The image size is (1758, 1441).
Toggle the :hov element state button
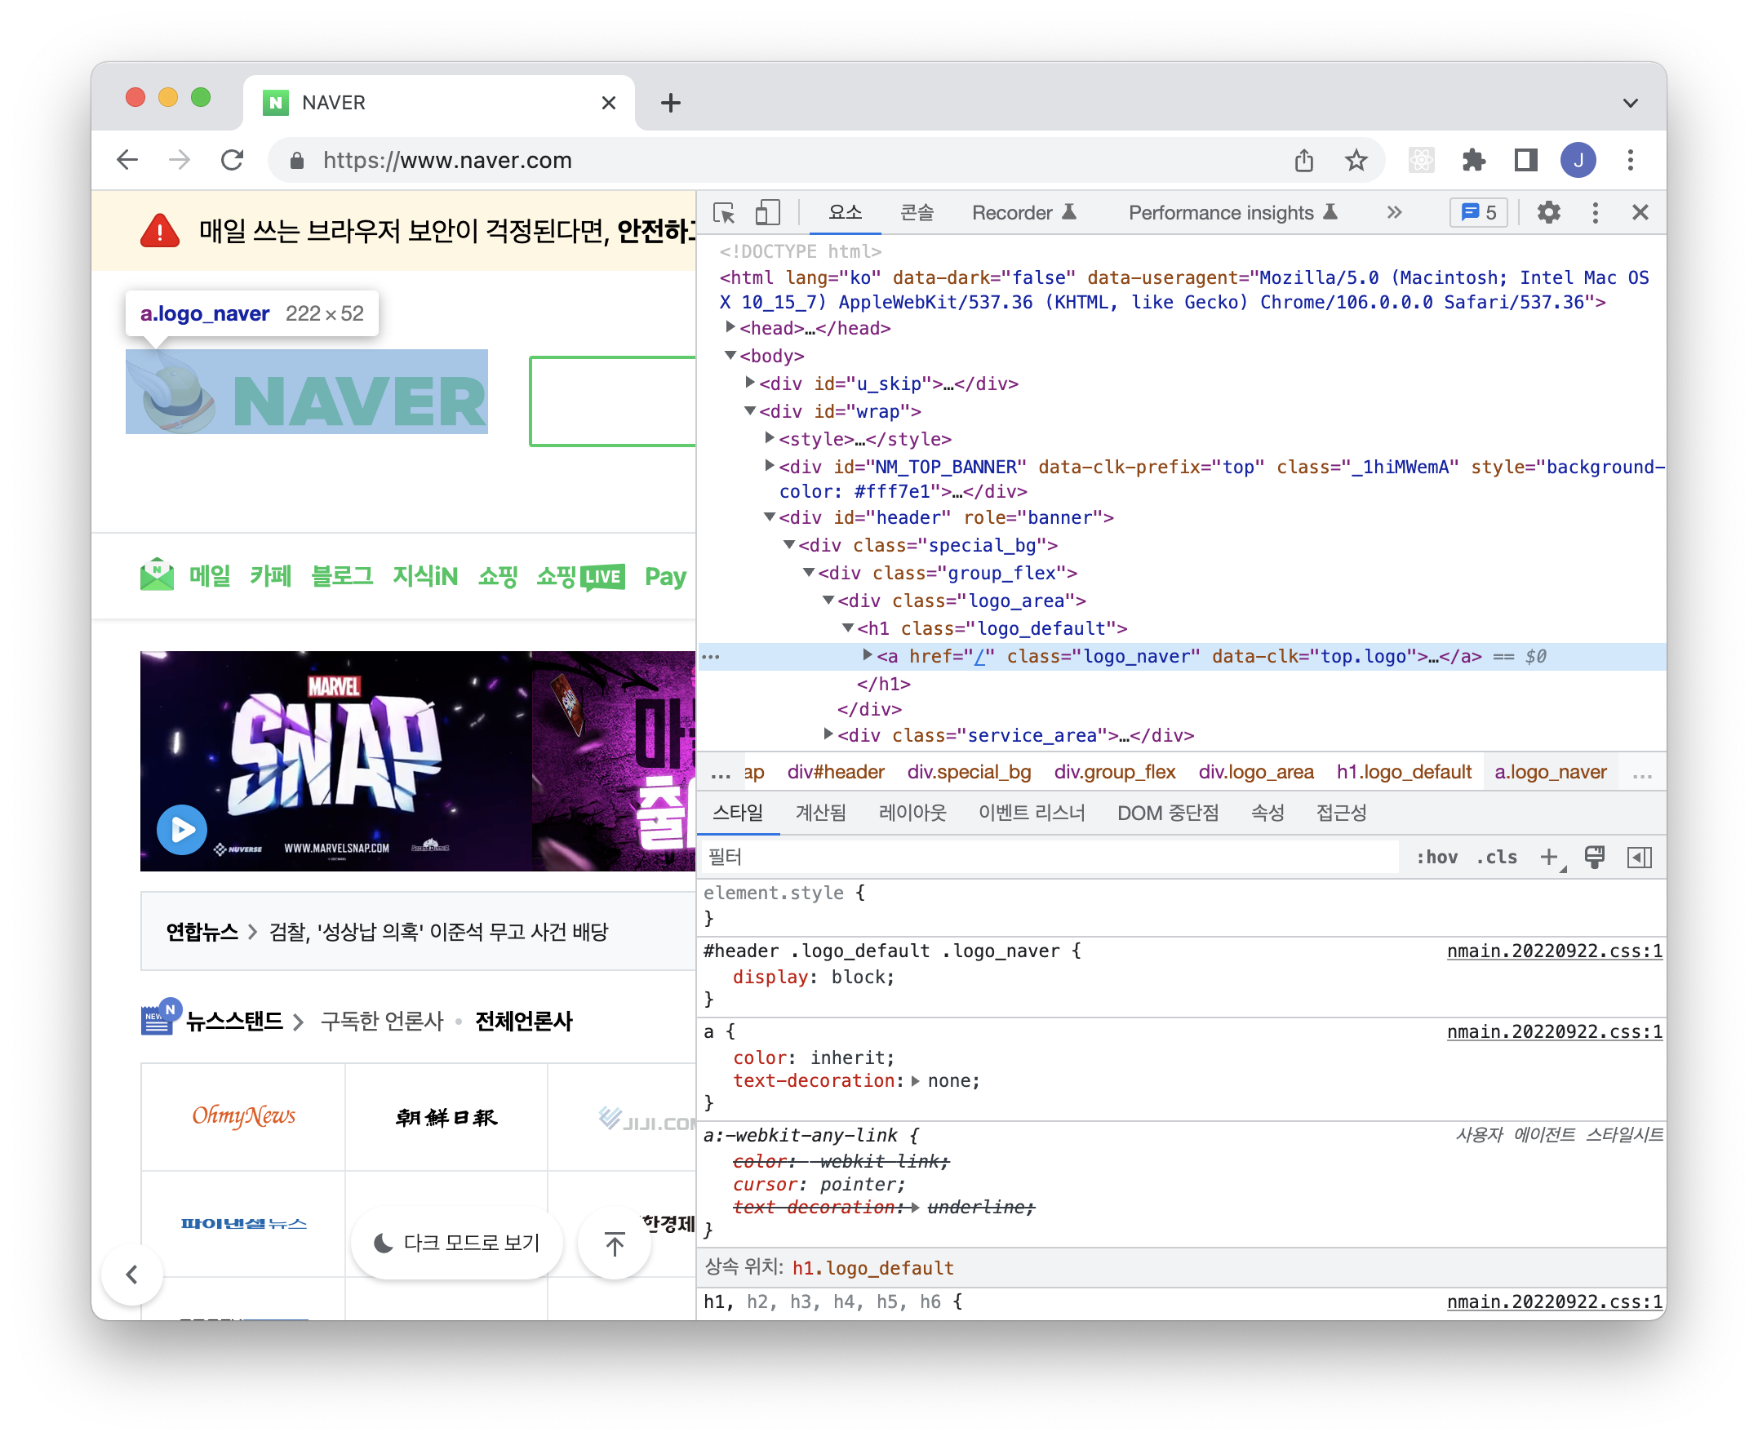tap(1436, 857)
